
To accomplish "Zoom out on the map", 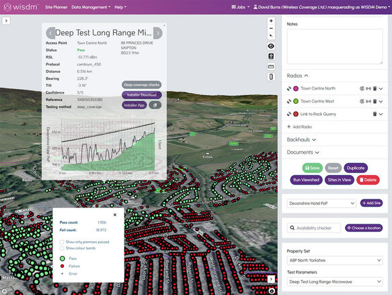I will pyautogui.click(x=271, y=28).
